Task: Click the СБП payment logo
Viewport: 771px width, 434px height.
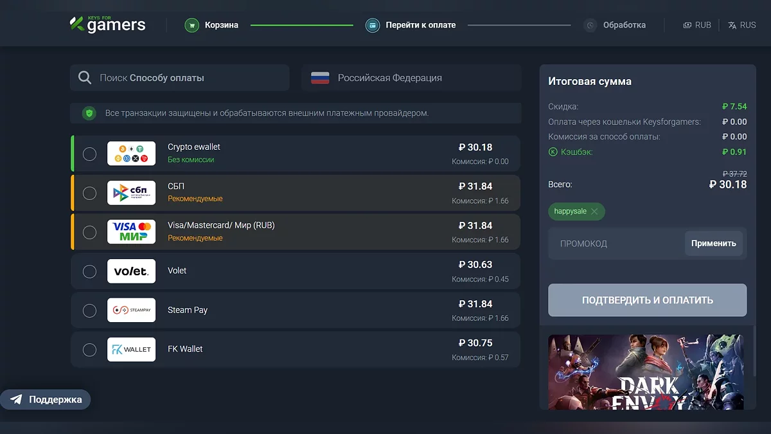Action: pos(131,193)
